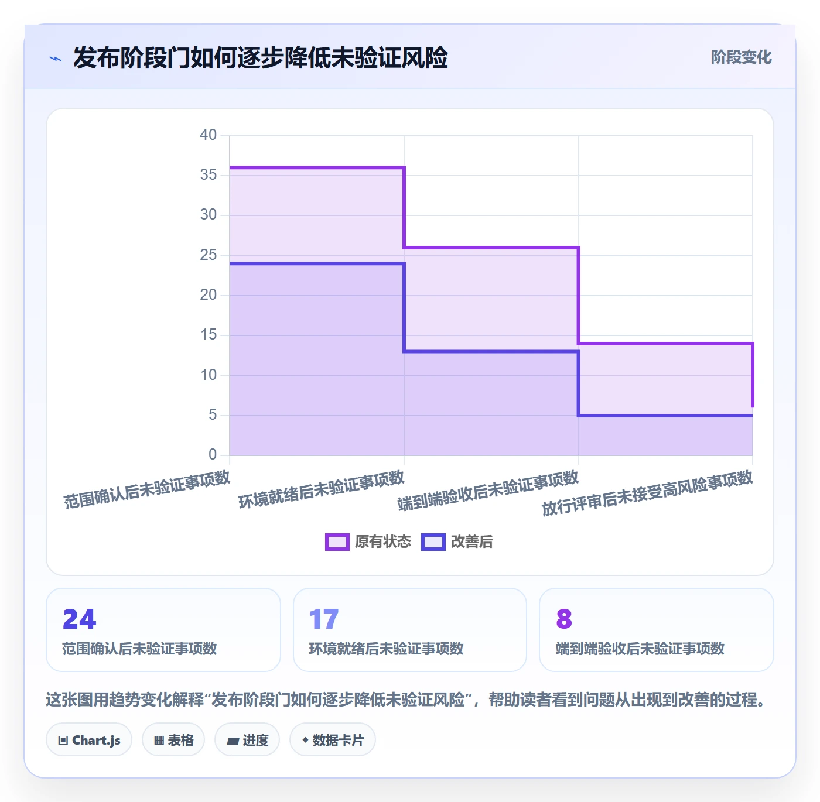The image size is (820, 802).
Task: Click the y-axis value 15
Action: point(209,335)
